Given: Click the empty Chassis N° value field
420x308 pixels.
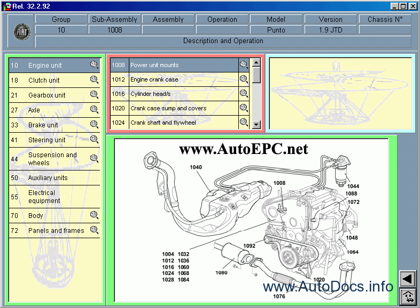Looking at the screenshot, I should point(385,30).
